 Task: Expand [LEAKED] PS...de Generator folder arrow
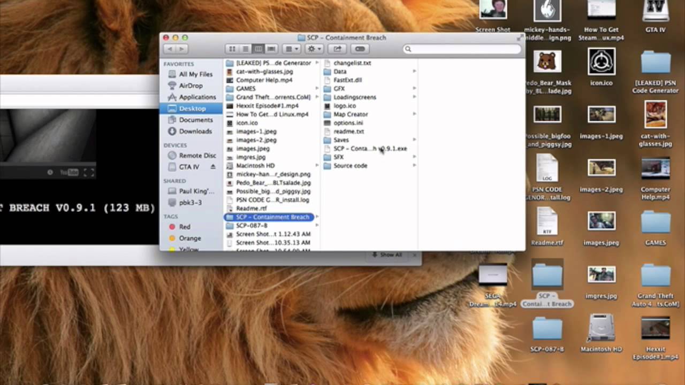click(x=317, y=63)
